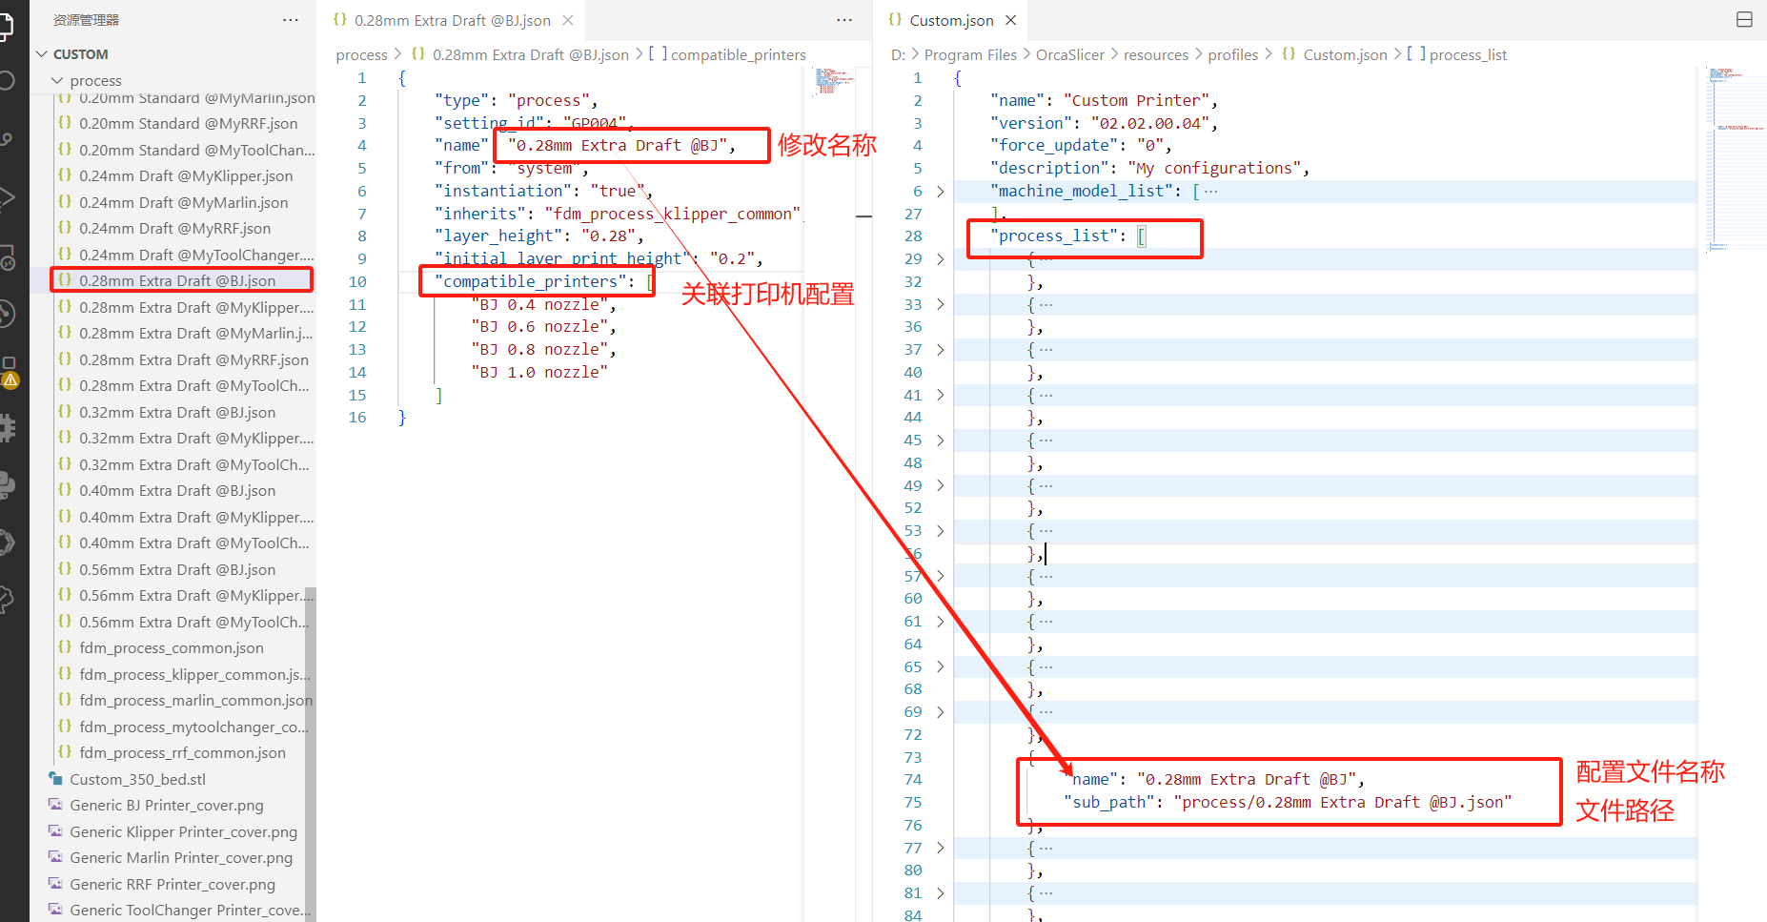Click the compatible_printers breadcrumb item
This screenshot has width=1767, height=922.
738,55
